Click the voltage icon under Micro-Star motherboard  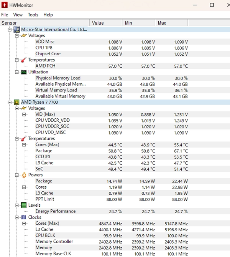click(x=23, y=36)
